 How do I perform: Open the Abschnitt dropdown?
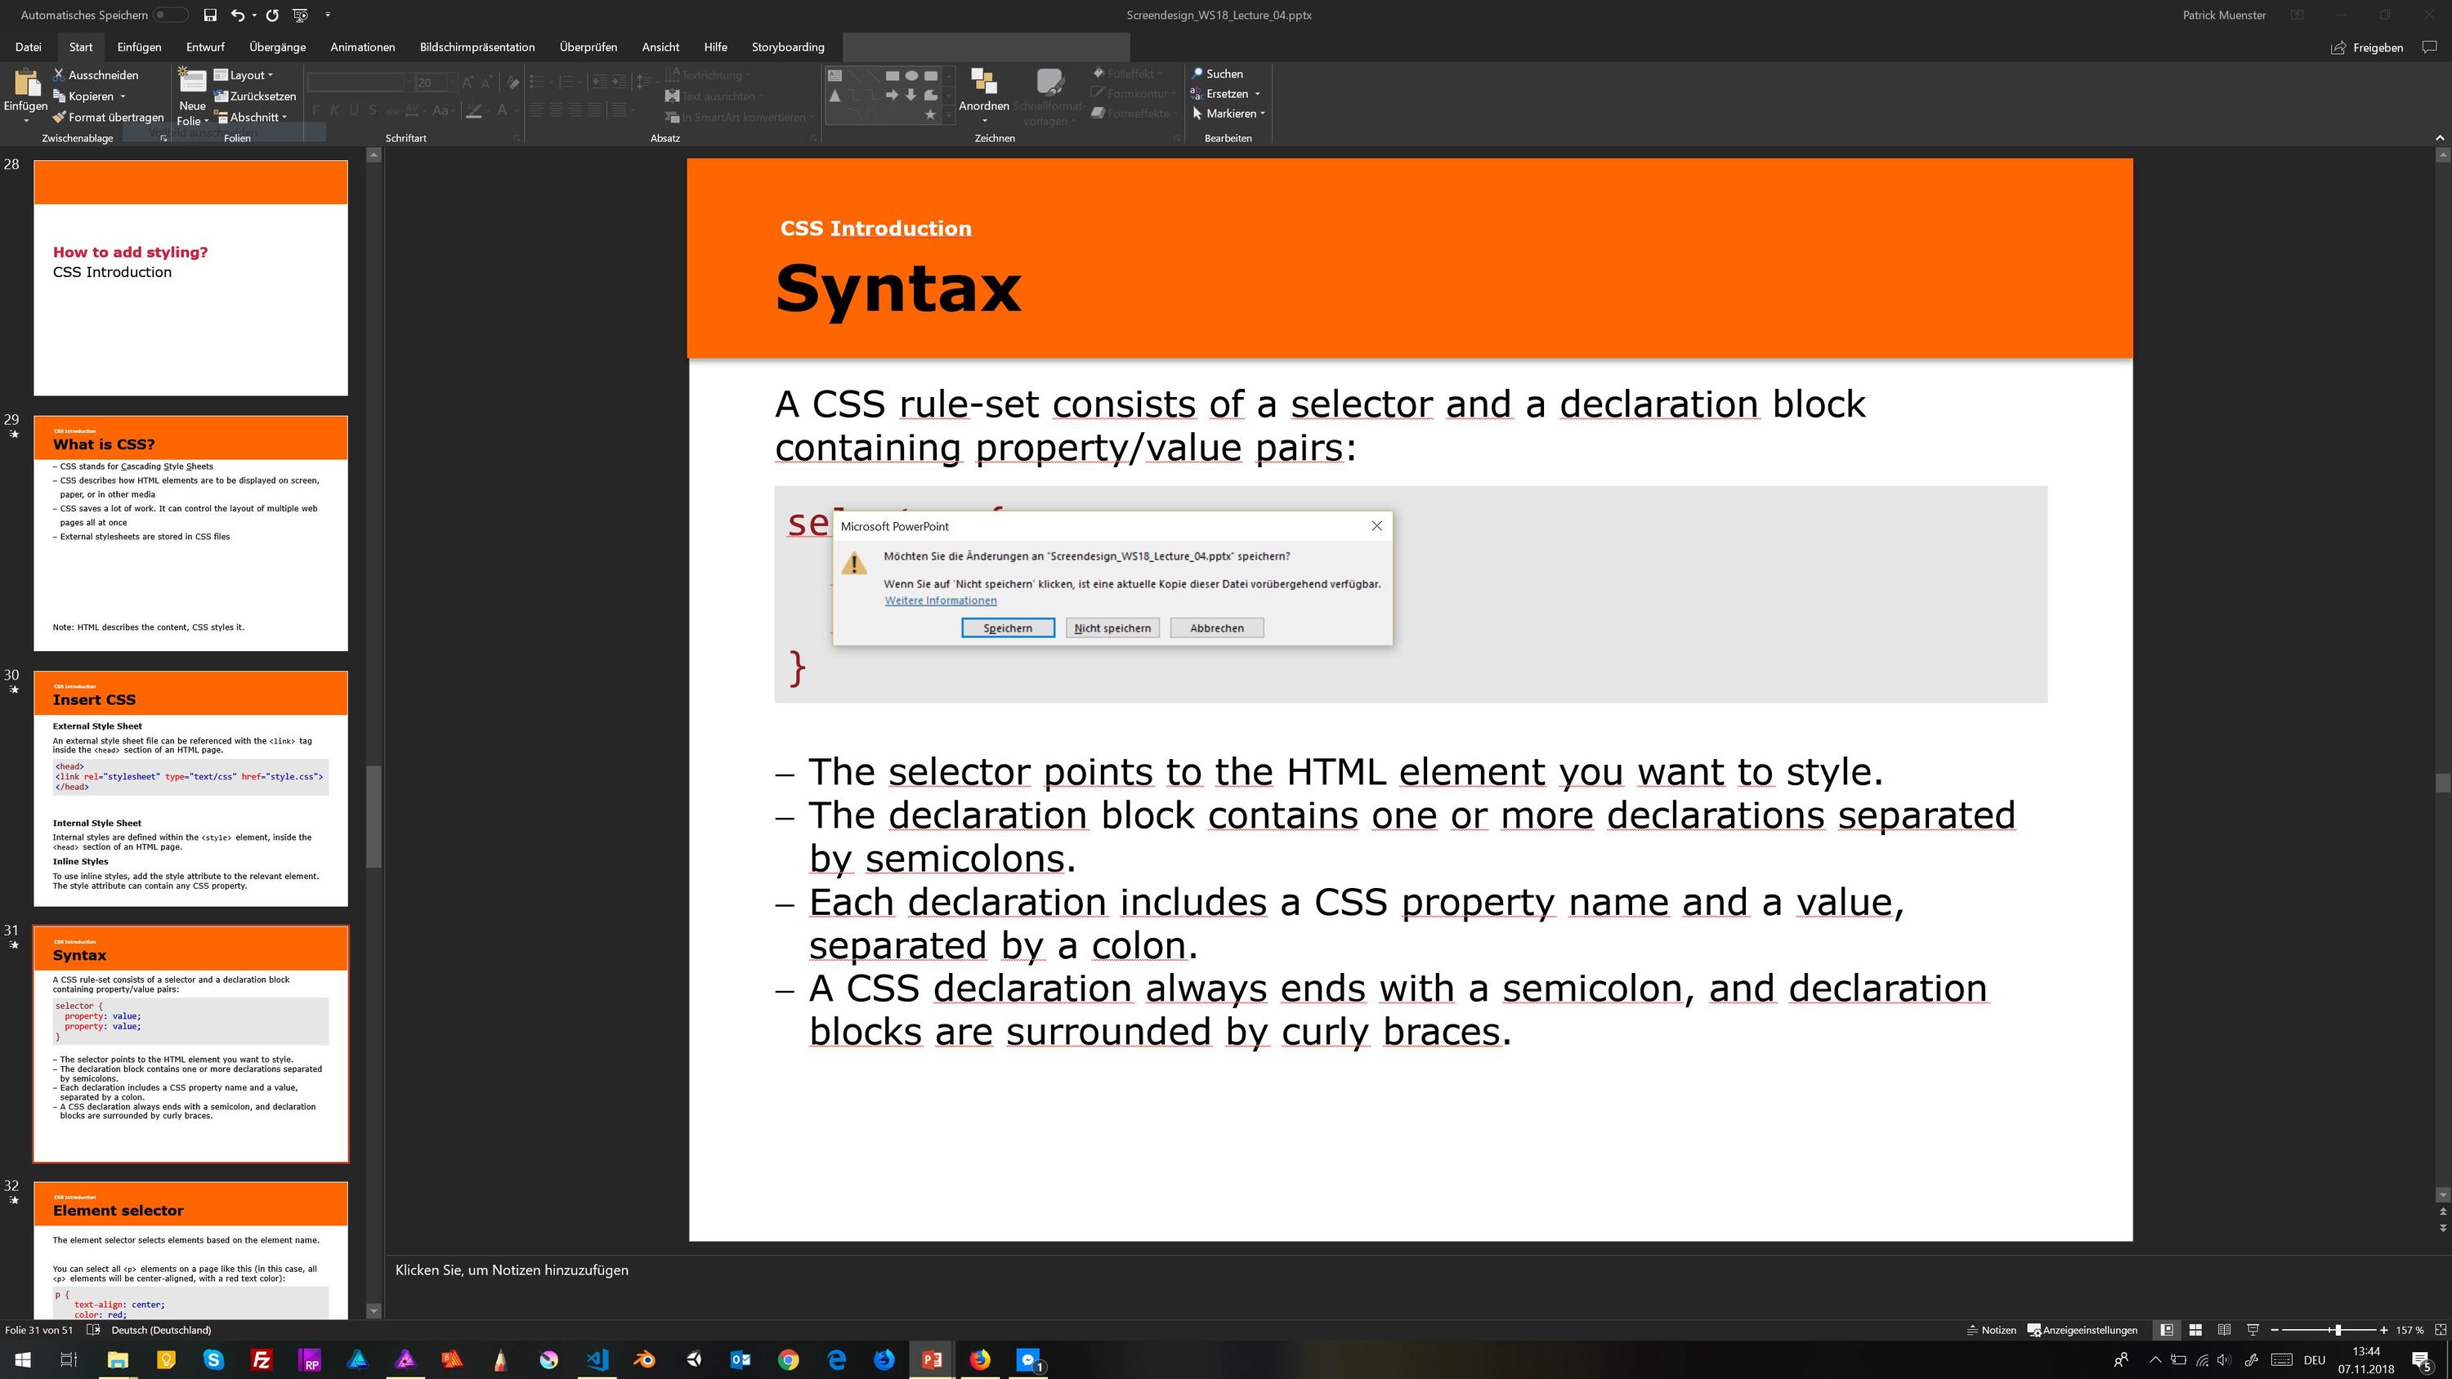tap(251, 117)
